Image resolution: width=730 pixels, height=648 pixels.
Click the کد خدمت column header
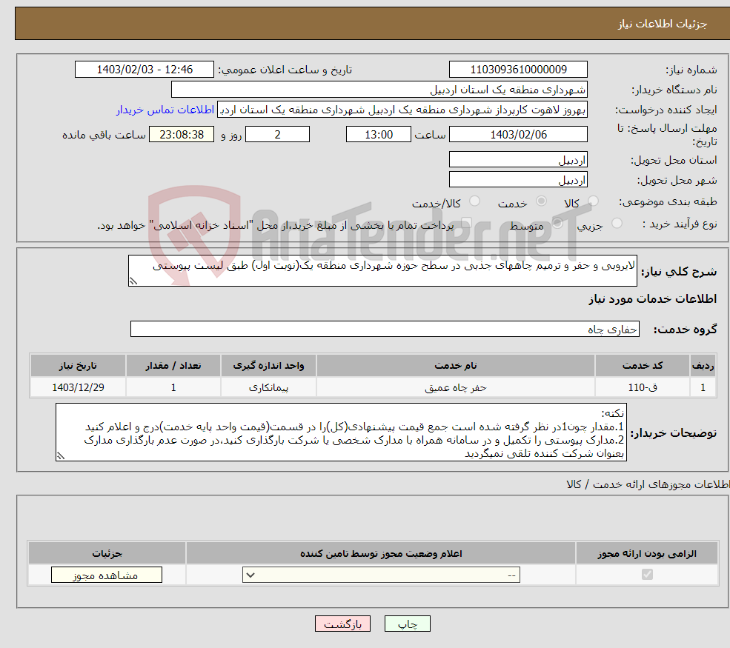(643, 366)
